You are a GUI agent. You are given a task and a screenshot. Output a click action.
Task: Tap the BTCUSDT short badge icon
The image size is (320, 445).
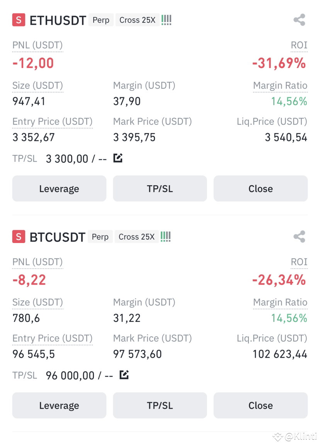tap(19, 237)
